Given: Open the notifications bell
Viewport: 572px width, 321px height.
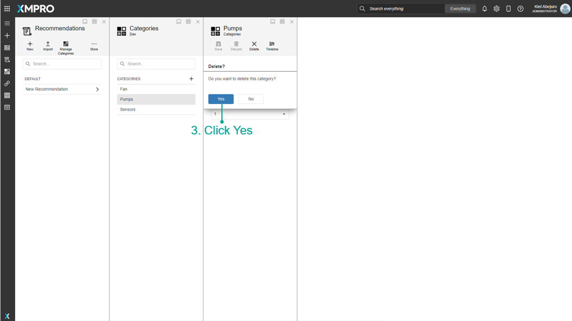Looking at the screenshot, I should 485,9.
